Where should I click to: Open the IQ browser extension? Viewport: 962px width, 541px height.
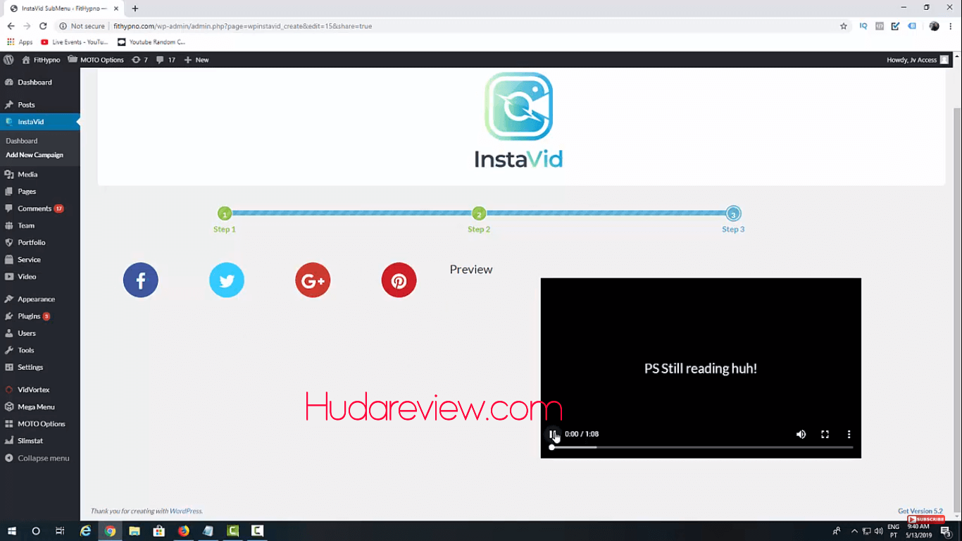(x=863, y=26)
